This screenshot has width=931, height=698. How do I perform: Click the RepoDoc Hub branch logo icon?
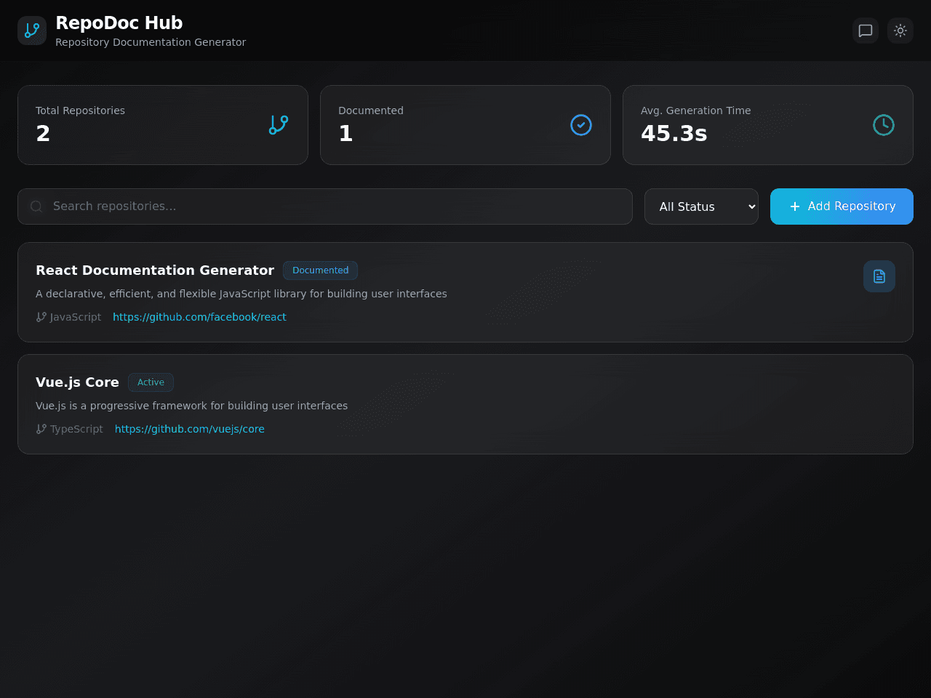point(32,31)
